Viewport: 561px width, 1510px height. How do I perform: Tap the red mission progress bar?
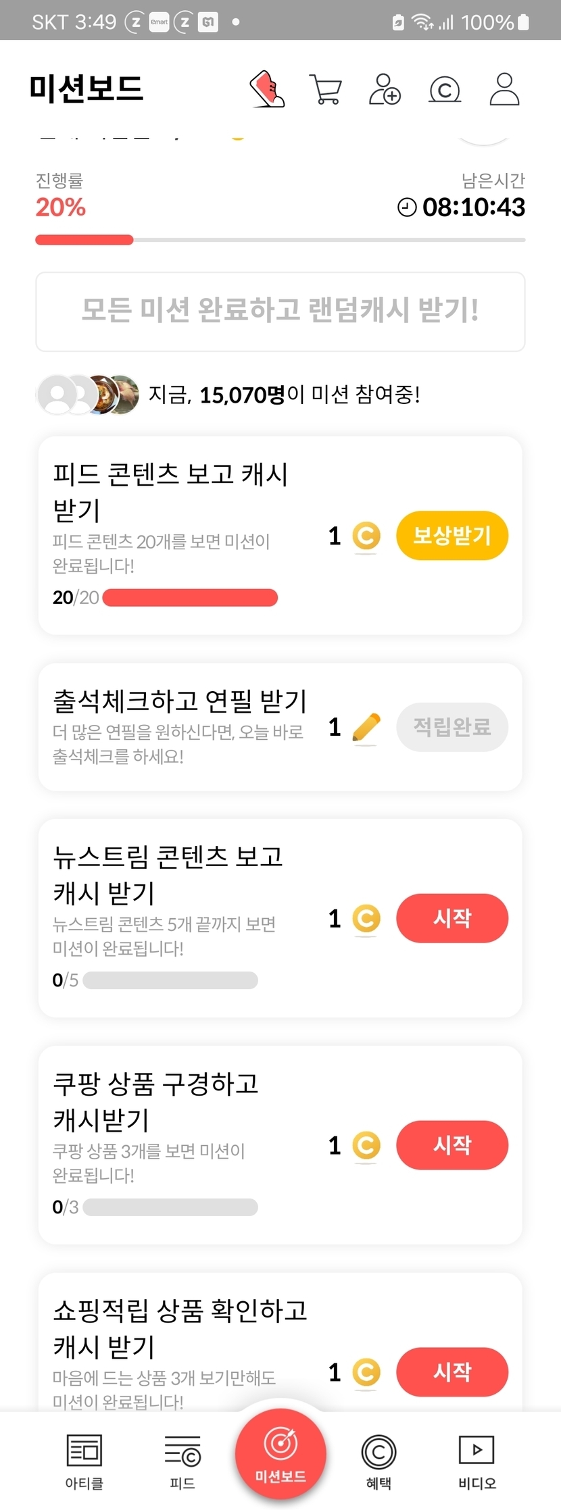click(84, 240)
